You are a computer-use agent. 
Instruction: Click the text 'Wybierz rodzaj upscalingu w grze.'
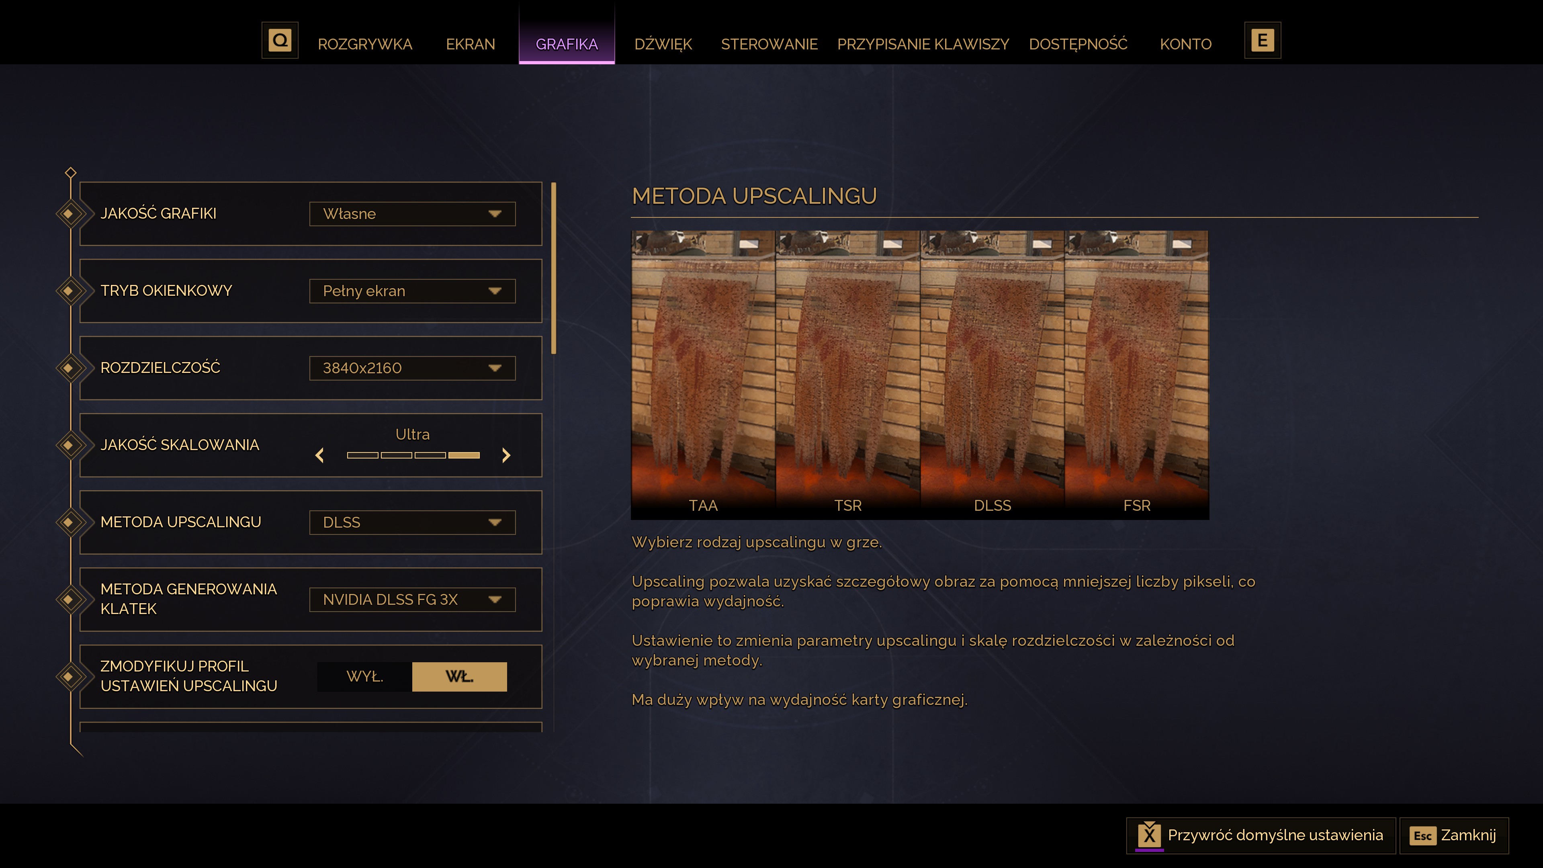pyautogui.click(x=757, y=542)
